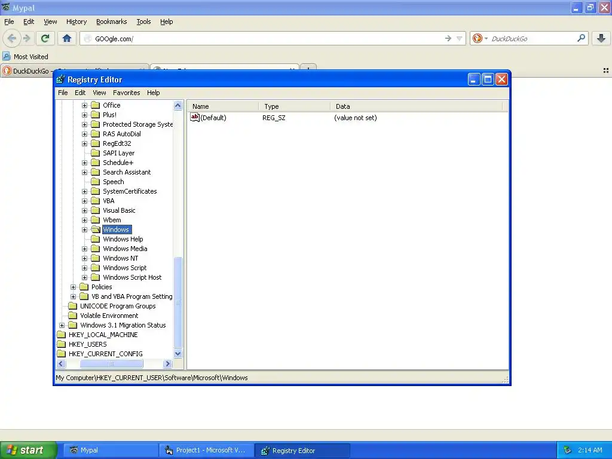612x459 pixels.
Task: Click the Type column header
Action: pos(294,106)
